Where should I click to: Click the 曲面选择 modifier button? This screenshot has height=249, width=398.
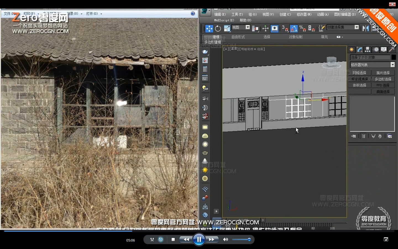tap(383, 92)
